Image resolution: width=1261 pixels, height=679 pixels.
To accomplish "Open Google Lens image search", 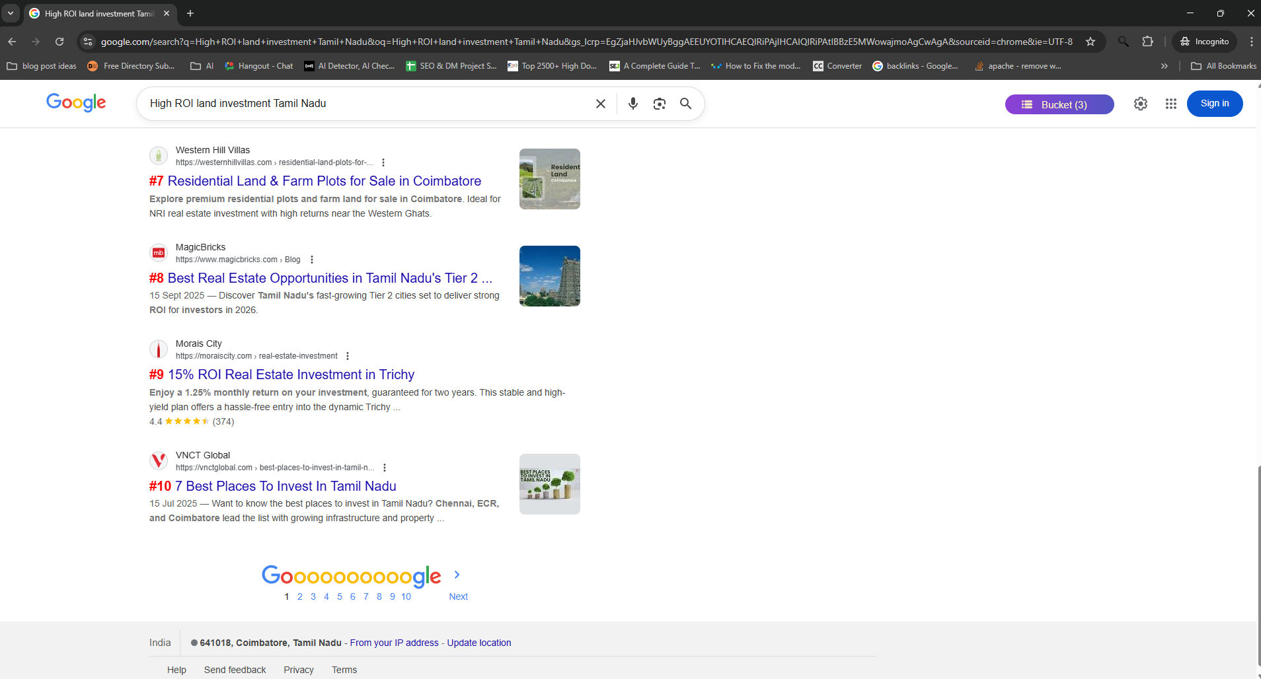I will (x=659, y=104).
